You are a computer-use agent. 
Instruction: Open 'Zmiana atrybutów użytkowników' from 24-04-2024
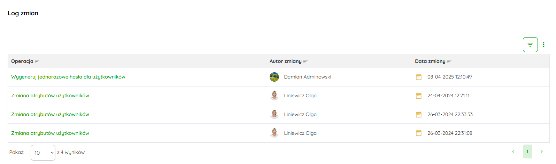(x=50, y=96)
